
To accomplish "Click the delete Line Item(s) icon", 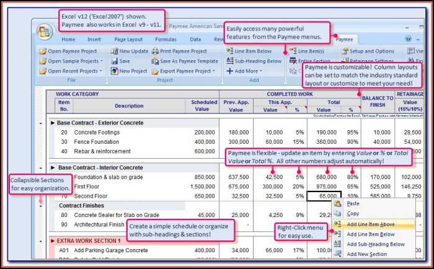I will pos(293,51).
